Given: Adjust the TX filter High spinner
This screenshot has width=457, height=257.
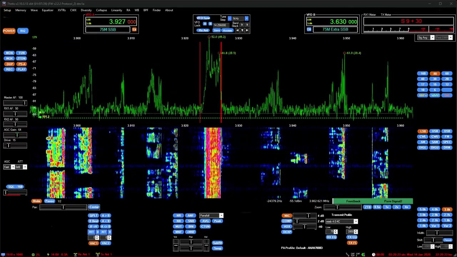Looking at the screenshot, I should pos(352,232).
